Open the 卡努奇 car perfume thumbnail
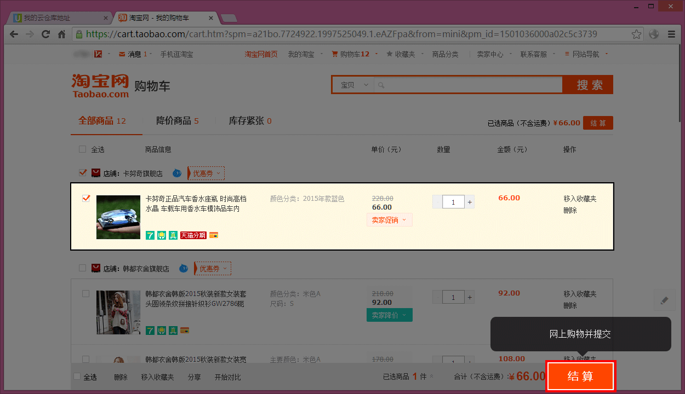The height and width of the screenshot is (394, 685). [x=118, y=217]
